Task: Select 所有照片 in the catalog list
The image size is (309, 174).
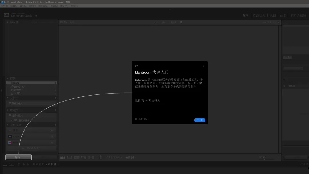Action: pos(31,83)
